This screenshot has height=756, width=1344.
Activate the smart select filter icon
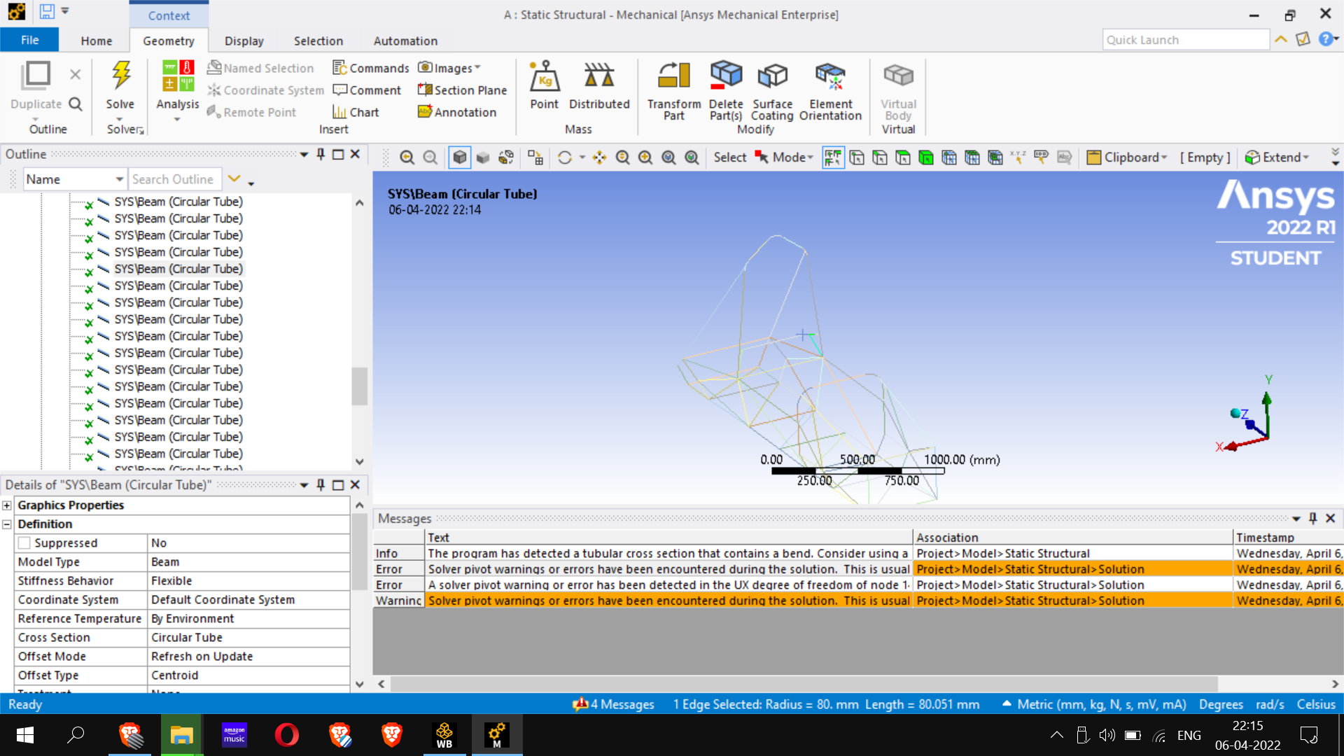(x=833, y=157)
